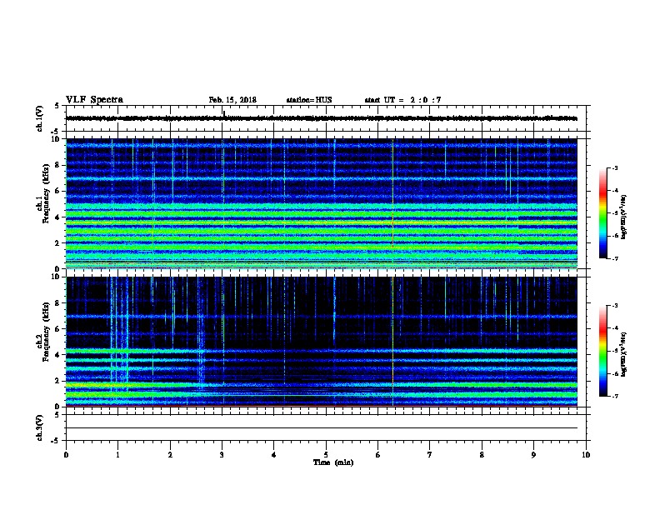This screenshot has height=510, width=660.
Task: Click the "5" tick on the ch.1(V) axis
Action: pyautogui.click(x=57, y=106)
